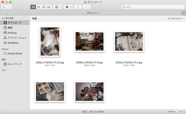Image resolution: width=186 pixels, height=114 pixels.
Task: Open ダウンロード in the sidebar
Action: [x=15, y=23]
